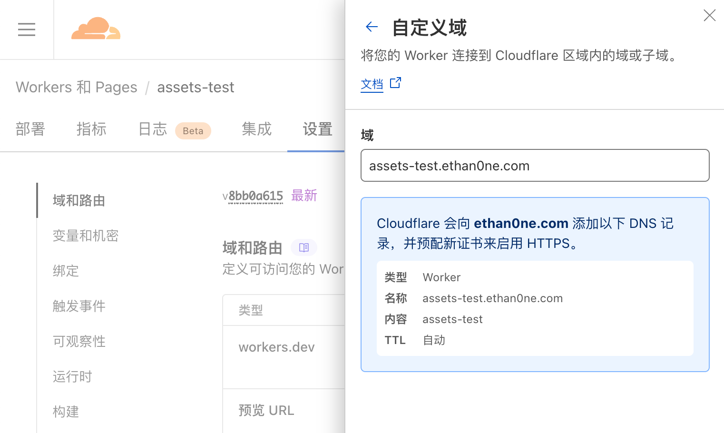Switch to the 部署 tab
The height and width of the screenshot is (433, 724).
click(x=30, y=129)
